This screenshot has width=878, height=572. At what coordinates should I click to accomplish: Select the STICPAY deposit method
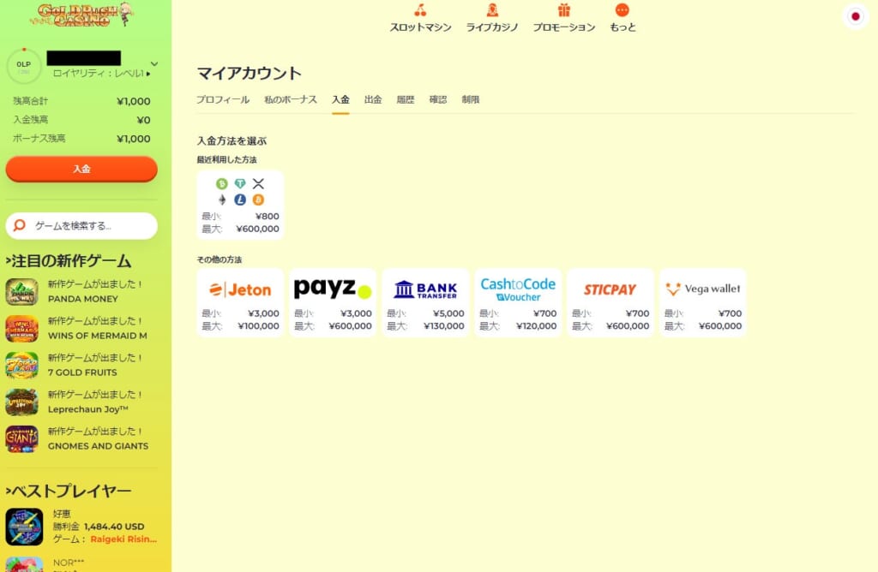(610, 302)
